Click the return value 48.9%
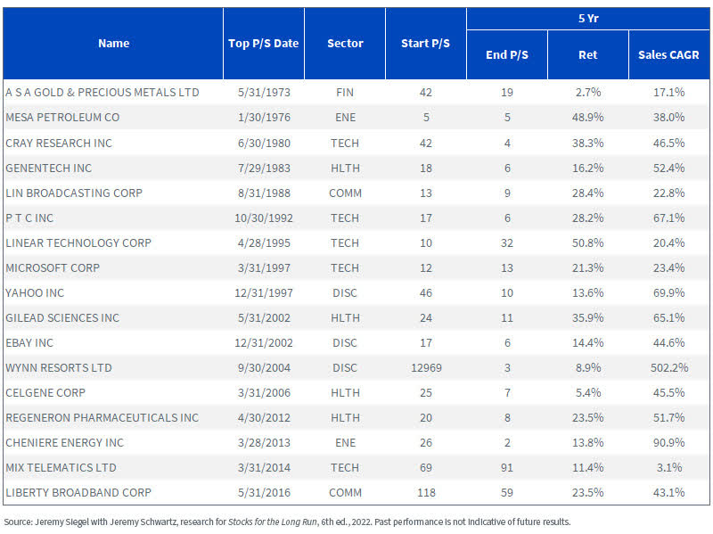Viewport: 713px width, 534px height. pos(588,118)
